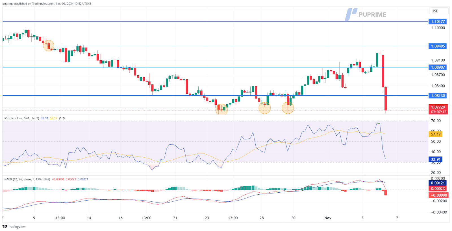This screenshot has height=231, width=452.
Task: Select the 1.09495 horizontal line price label
Action: 438,46
